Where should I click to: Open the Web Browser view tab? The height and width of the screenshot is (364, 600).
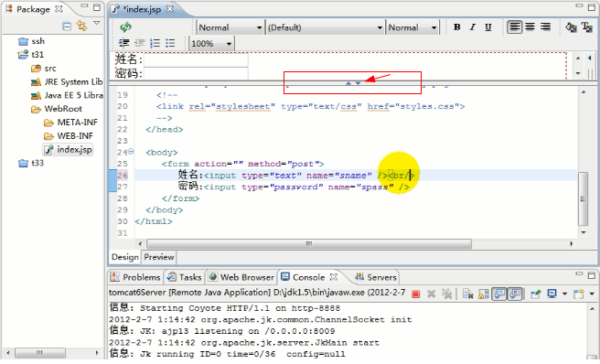241,277
